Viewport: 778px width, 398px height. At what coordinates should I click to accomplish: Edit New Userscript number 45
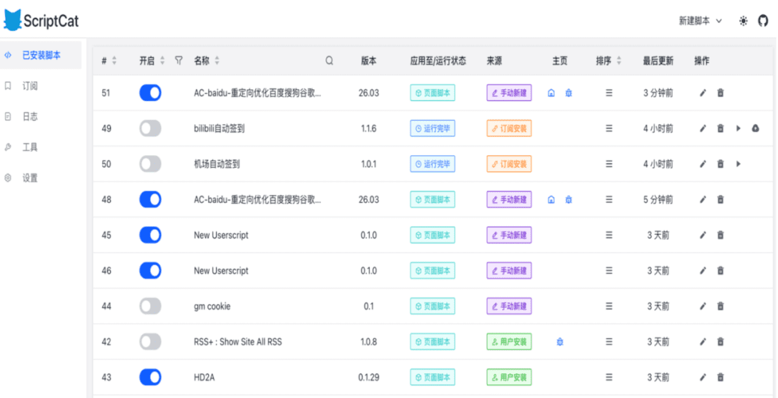click(x=703, y=235)
